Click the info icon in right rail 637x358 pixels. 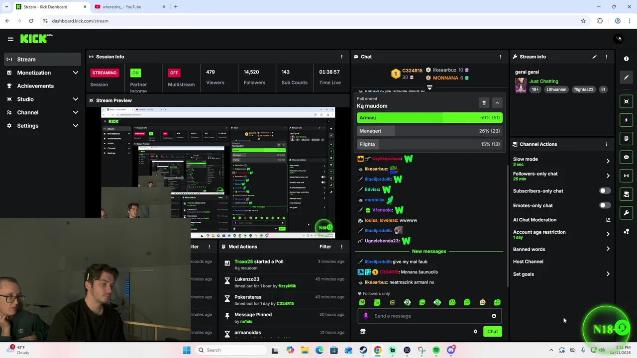pos(626,59)
